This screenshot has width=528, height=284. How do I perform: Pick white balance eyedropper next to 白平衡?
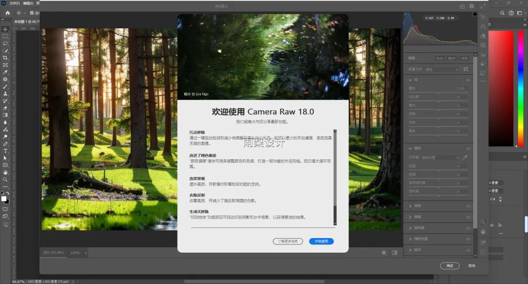[x=465, y=157]
